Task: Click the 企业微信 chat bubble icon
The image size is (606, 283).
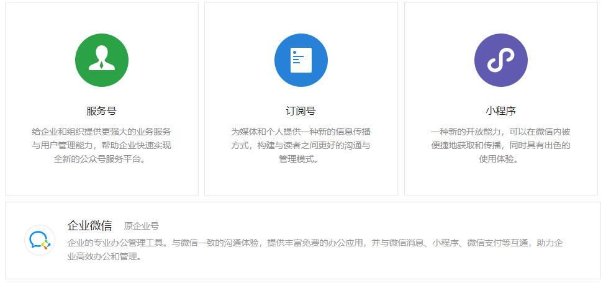Action: (x=40, y=240)
